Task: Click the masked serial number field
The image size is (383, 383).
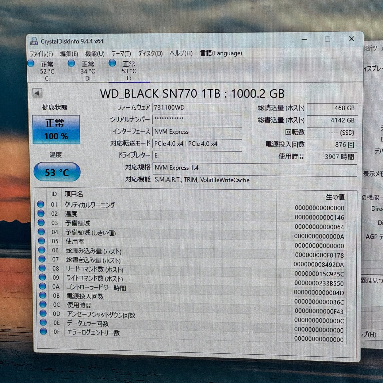Action: (197, 120)
